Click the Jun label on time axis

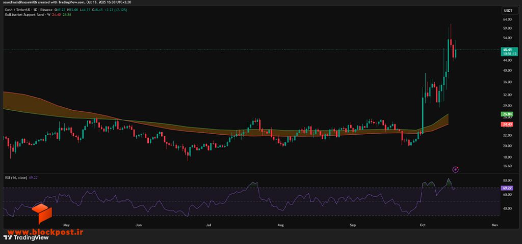click(x=139, y=225)
